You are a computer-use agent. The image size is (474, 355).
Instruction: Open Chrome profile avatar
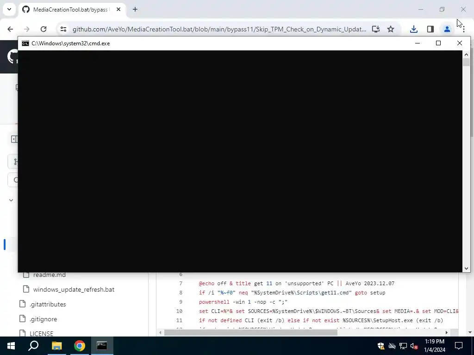[447, 29]
